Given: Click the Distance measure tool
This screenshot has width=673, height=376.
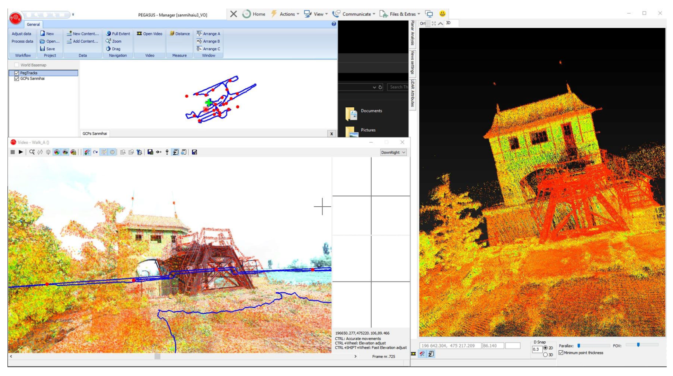Looking at the screenshot, I should (x=180, y=33).
